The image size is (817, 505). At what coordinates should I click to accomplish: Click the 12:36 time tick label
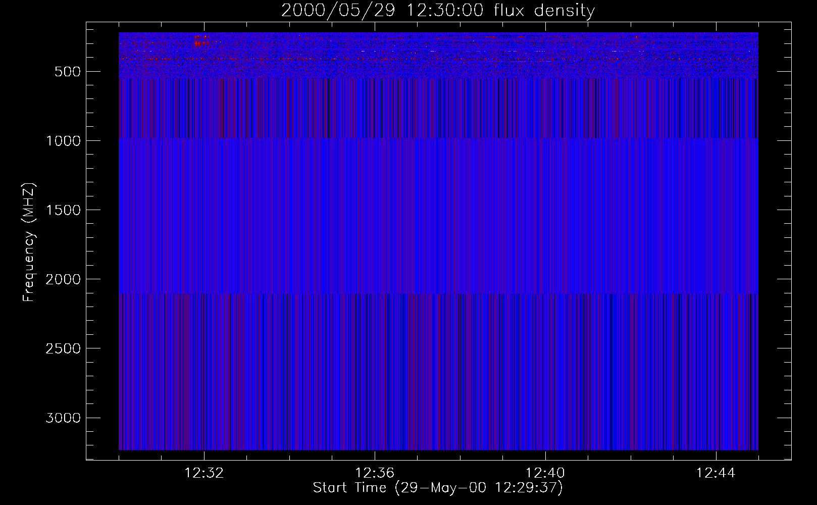pos(375,473)
